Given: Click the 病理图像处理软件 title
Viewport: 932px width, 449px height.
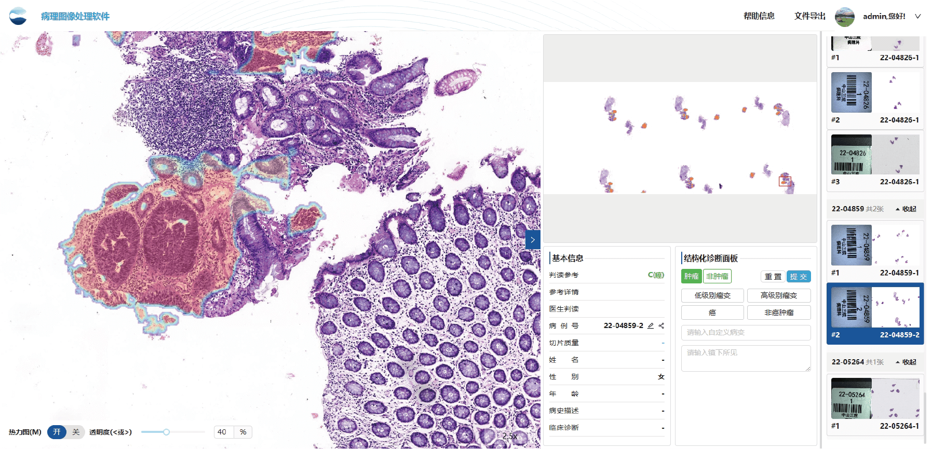Looking at the screenshot, I should (75, 16).
